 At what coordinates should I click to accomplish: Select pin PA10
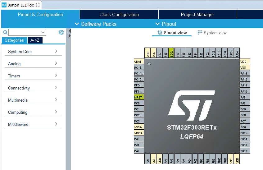pyautogui.click(x=245, y=91)
